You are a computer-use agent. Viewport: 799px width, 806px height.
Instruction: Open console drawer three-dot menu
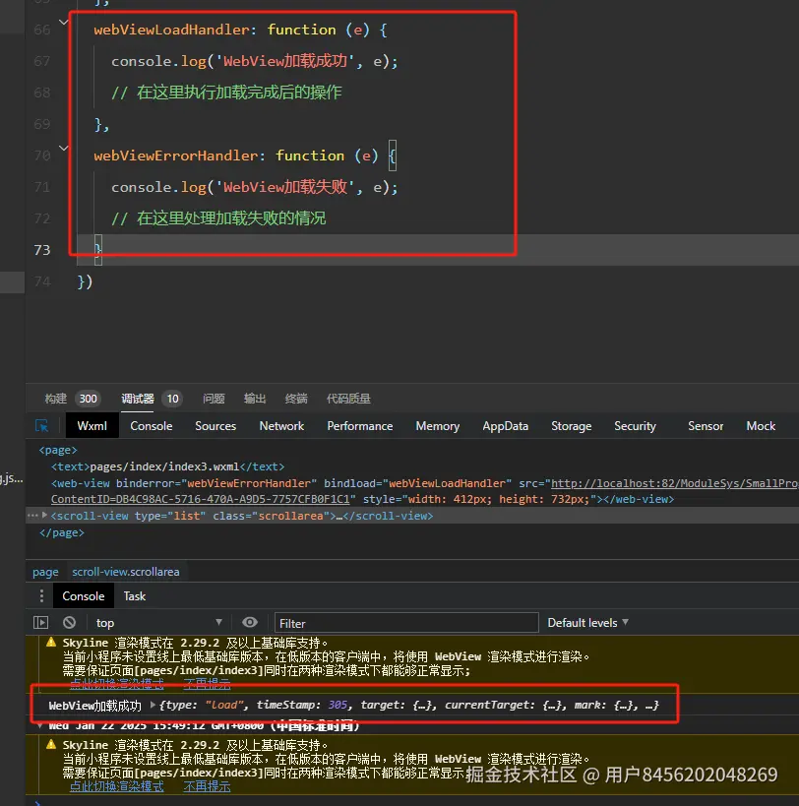40,595
